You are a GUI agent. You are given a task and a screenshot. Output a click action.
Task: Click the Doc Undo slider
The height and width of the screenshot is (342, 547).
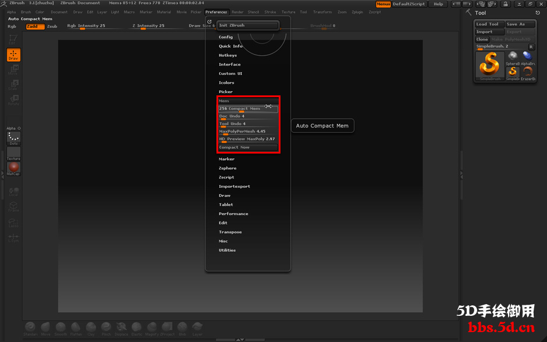coord(248,117)
